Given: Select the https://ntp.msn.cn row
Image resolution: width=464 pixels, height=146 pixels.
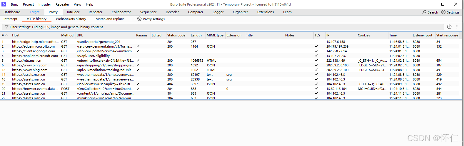Looking at the screenshot, I should [229, 61].
